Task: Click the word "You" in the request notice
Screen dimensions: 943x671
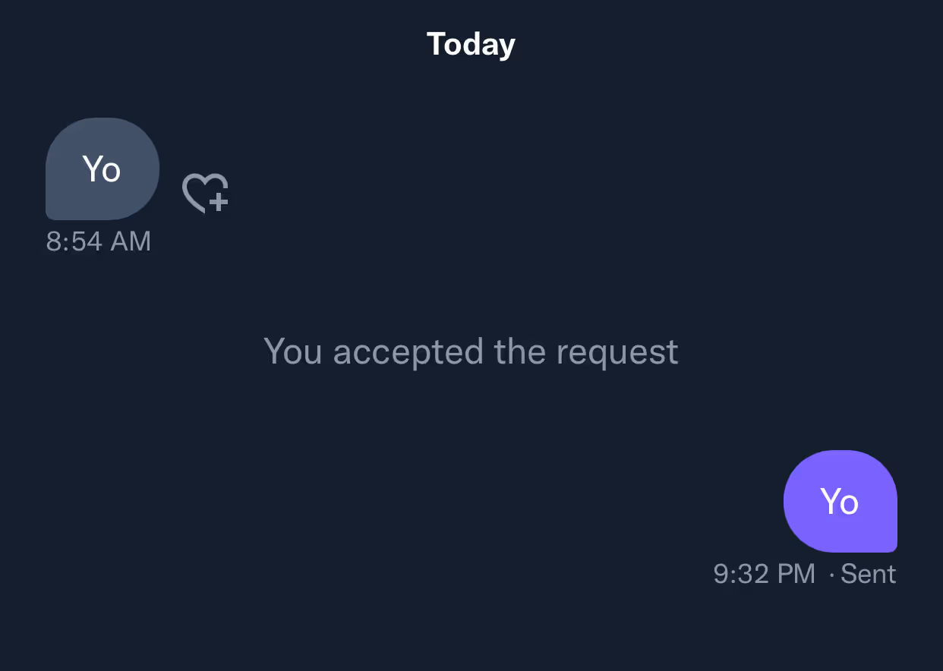Action: pos(293,351)
